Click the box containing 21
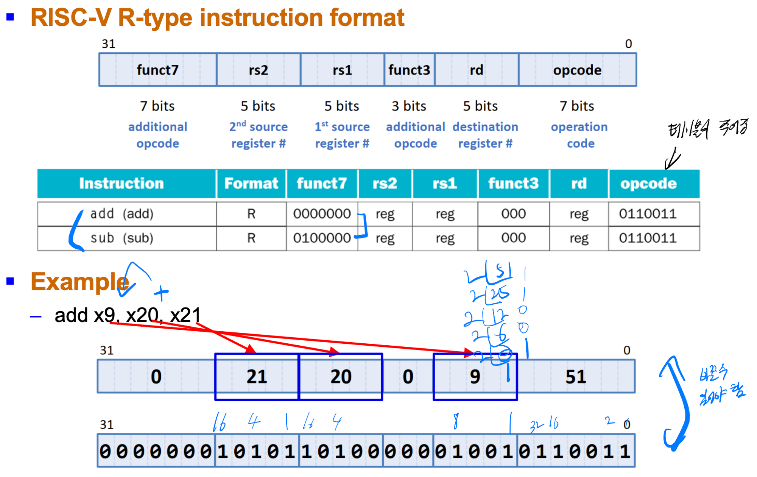The width and height of the screenshot is (757, 477). tap(257, 377)
